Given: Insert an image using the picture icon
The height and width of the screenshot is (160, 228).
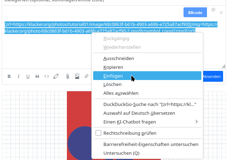Looking at the screenshot, I should tap(77, 76).
